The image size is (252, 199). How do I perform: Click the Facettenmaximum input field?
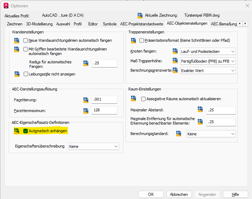(x=104, y=111)
